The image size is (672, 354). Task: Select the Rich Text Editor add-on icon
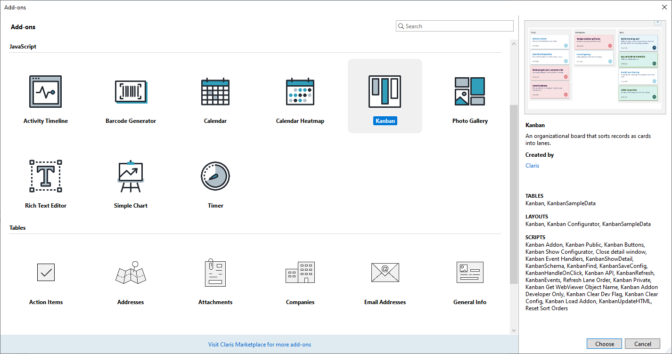[x=46, y=177]
